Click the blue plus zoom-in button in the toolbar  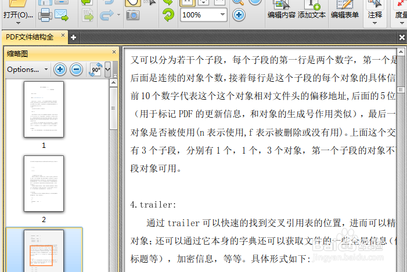(x=239, y=14)
